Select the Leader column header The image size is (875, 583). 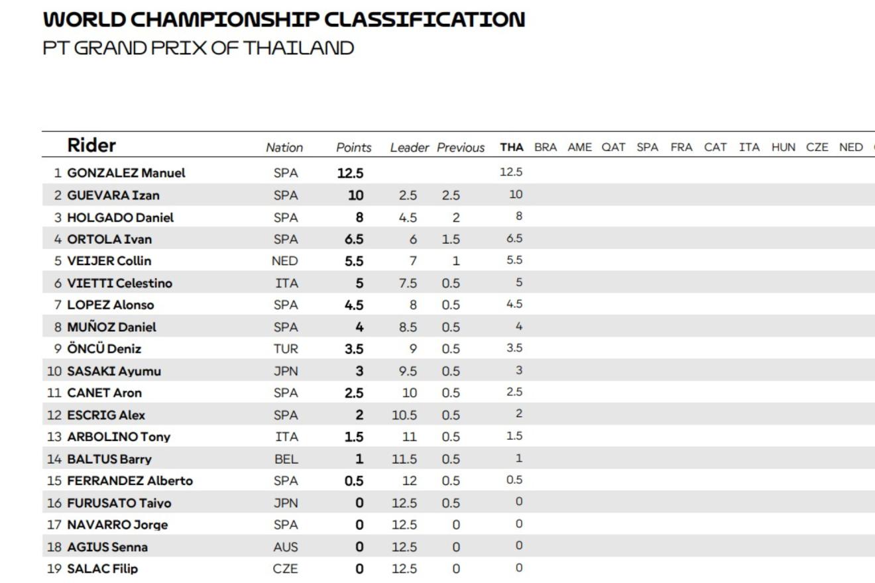pos(410,148)
